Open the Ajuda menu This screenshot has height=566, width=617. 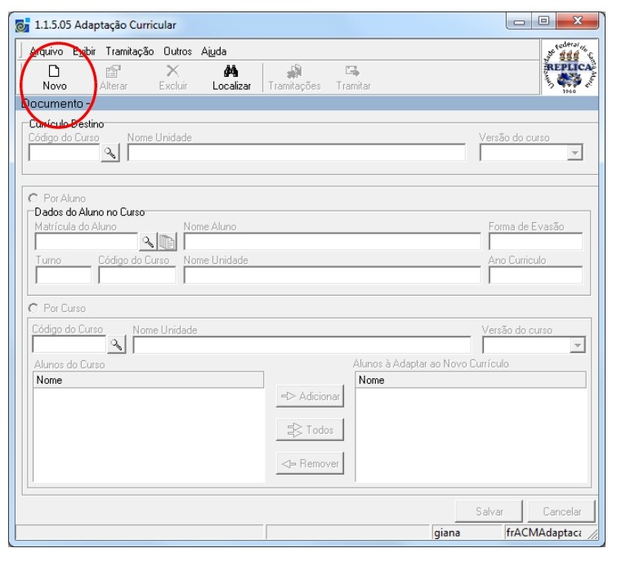214,51
